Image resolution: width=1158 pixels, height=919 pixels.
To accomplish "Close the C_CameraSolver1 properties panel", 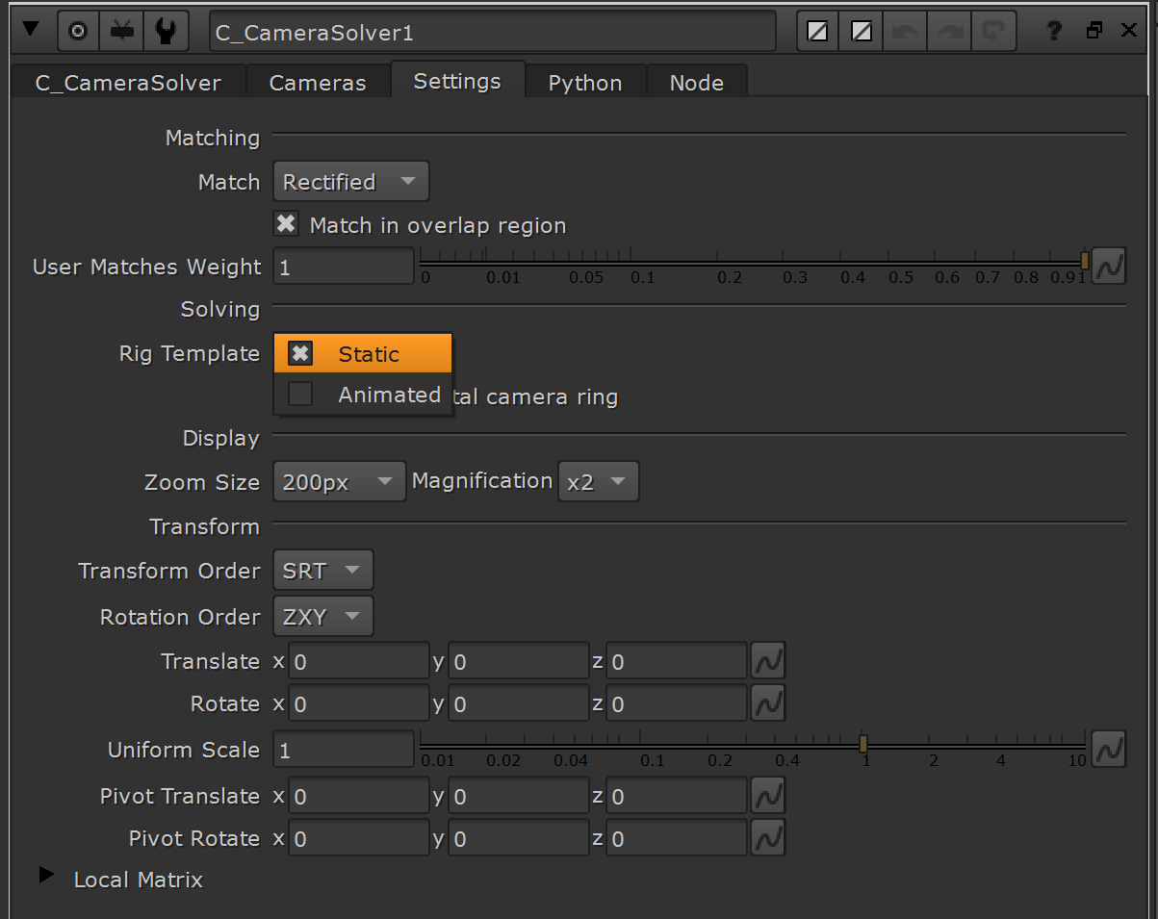I will click(x=1129, y=31).
